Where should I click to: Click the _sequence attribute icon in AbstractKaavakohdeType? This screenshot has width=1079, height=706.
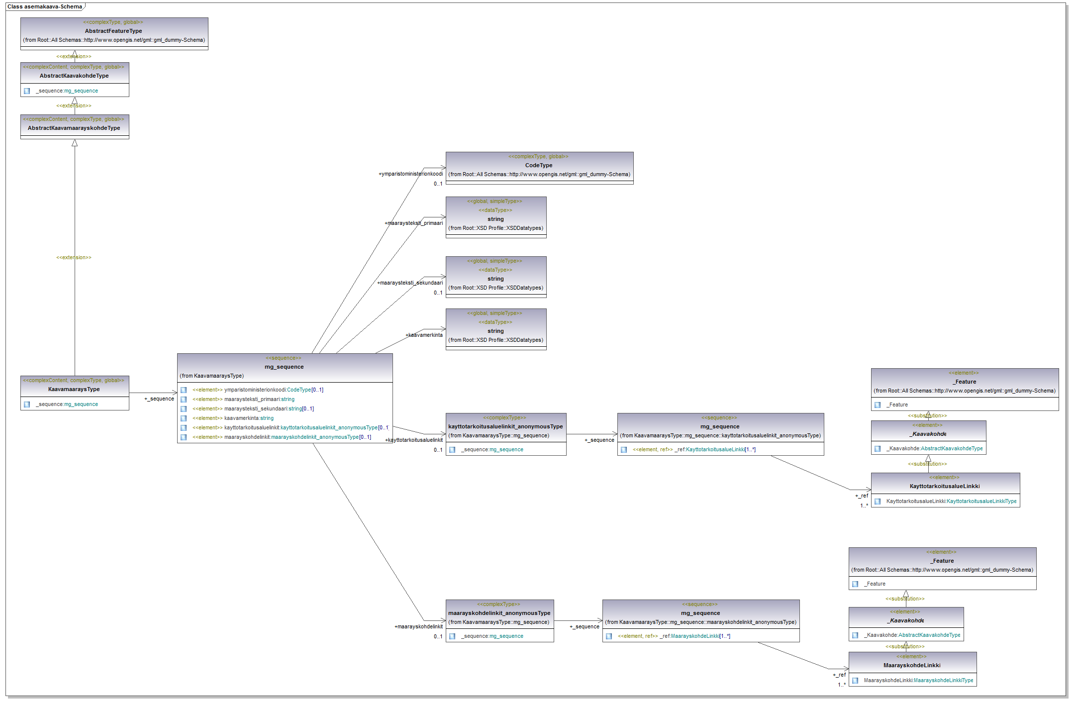[27, 91]
